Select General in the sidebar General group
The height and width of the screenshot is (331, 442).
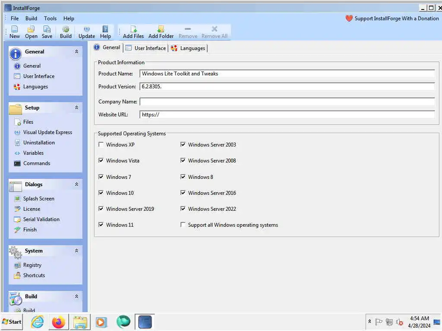(x=27, y=66)
